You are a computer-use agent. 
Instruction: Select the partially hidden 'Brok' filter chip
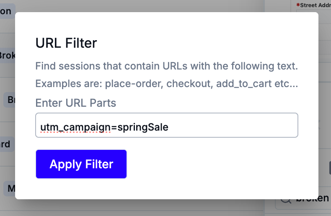[8, 56]
